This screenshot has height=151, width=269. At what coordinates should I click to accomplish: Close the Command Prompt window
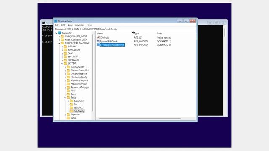(223, 23)
